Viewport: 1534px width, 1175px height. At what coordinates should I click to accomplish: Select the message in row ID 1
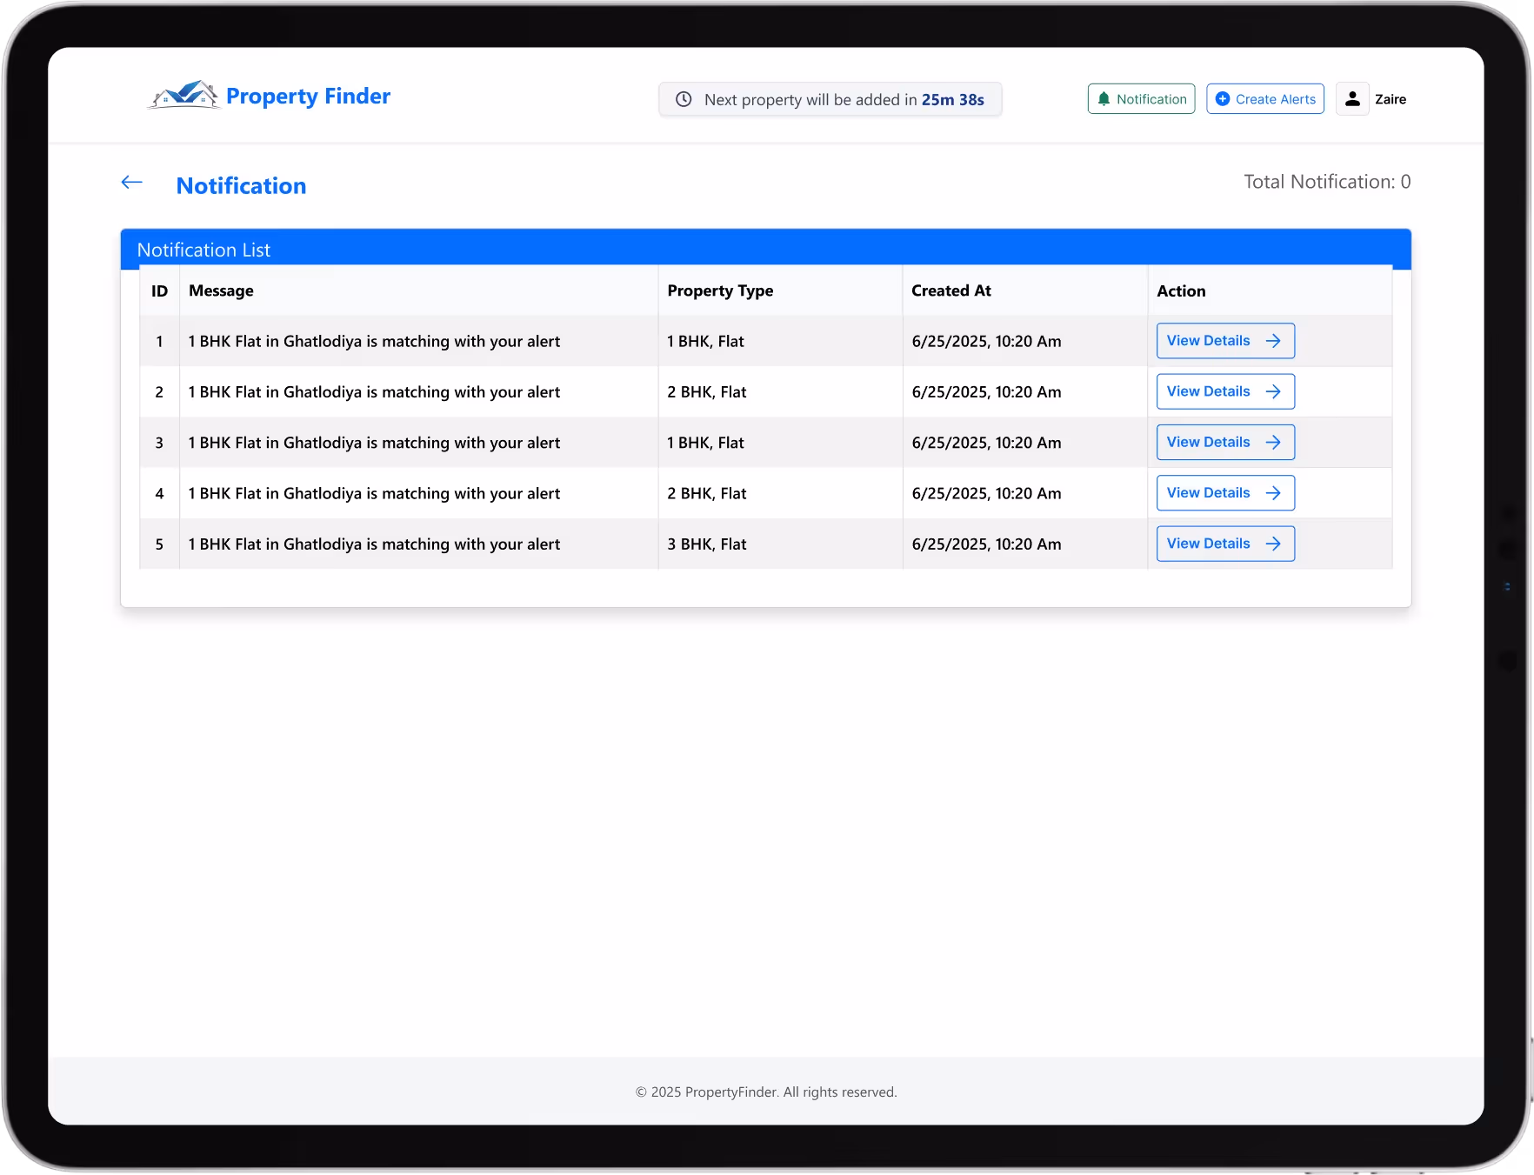(374, 342)
